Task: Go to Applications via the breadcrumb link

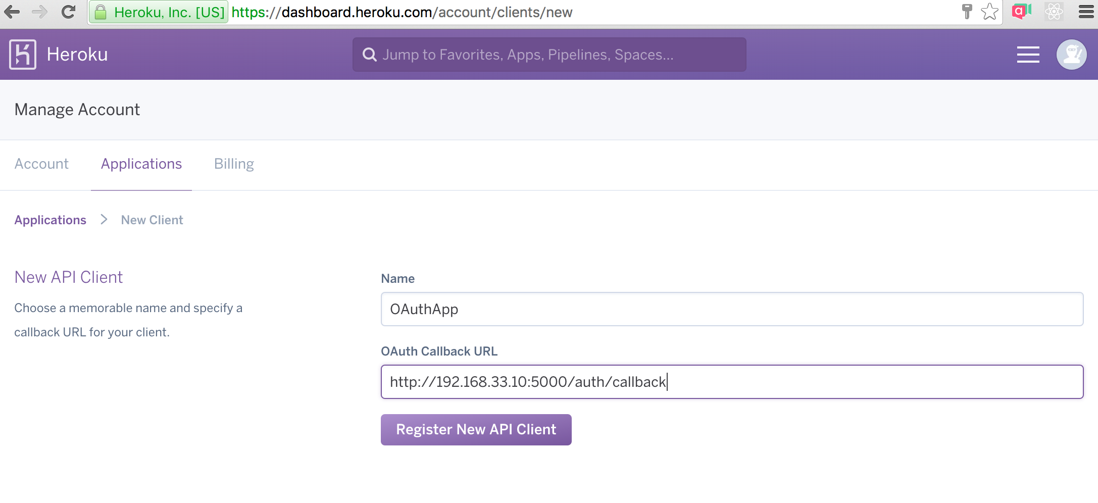Action: point(51,220)
